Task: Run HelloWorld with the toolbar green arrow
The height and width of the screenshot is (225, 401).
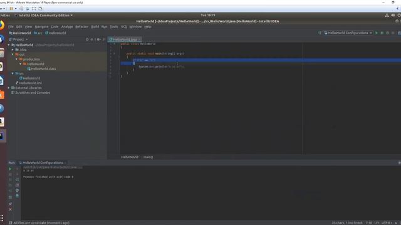Action: coord(376,33)
